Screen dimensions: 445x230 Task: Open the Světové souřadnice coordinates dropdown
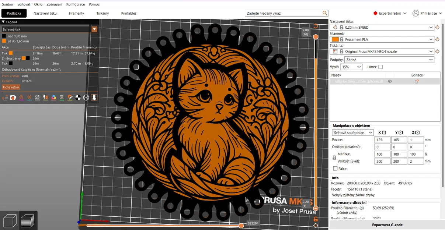pyautogui.click(x=353, y=132)
